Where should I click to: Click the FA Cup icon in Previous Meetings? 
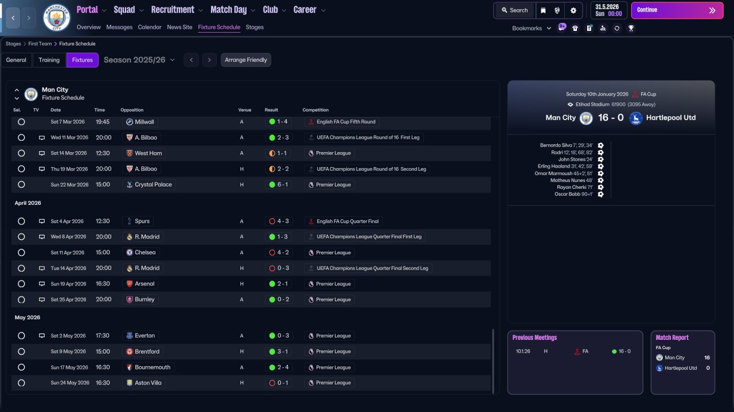point(577,351)
